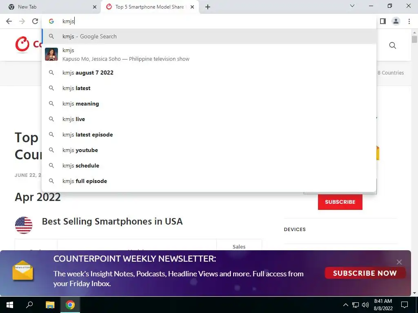The width and height of the screenshot is (418, 313).
Task: Choose 'kmjs schedule' suggestion
Action: 209,165
